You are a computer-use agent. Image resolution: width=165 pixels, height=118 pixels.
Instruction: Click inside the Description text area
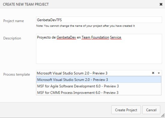[x=99, y=49]
